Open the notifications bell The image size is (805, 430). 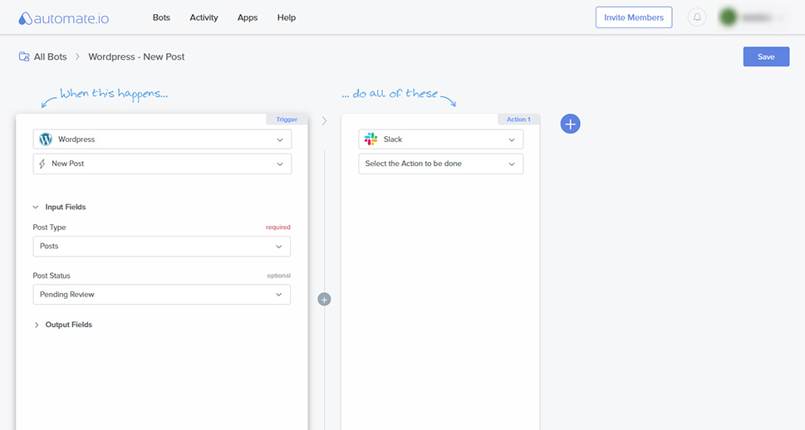[x=697, y=17]
